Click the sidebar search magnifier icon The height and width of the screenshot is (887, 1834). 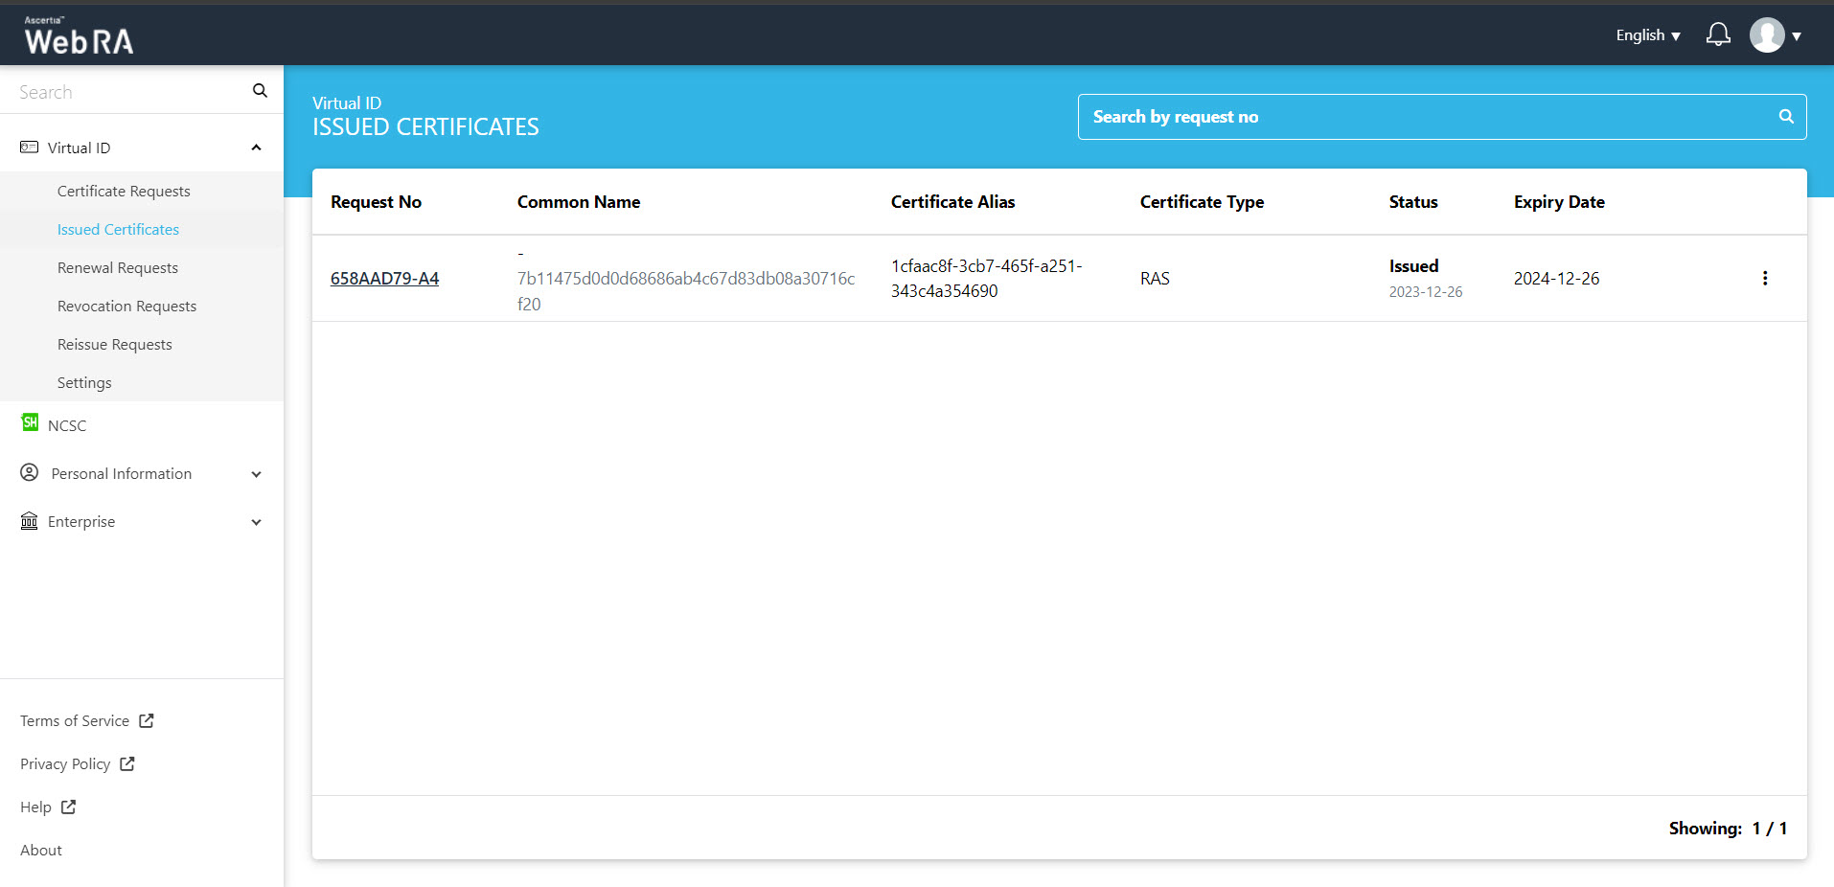pyautogui.click(x=260, y=90)
